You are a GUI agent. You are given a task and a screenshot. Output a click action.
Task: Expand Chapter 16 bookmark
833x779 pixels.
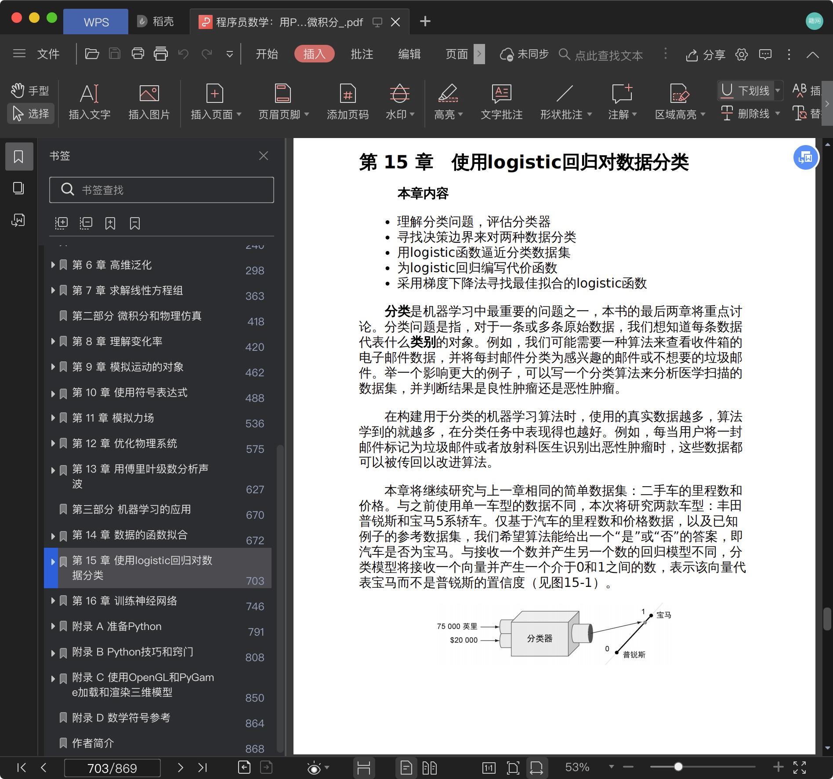53,601
